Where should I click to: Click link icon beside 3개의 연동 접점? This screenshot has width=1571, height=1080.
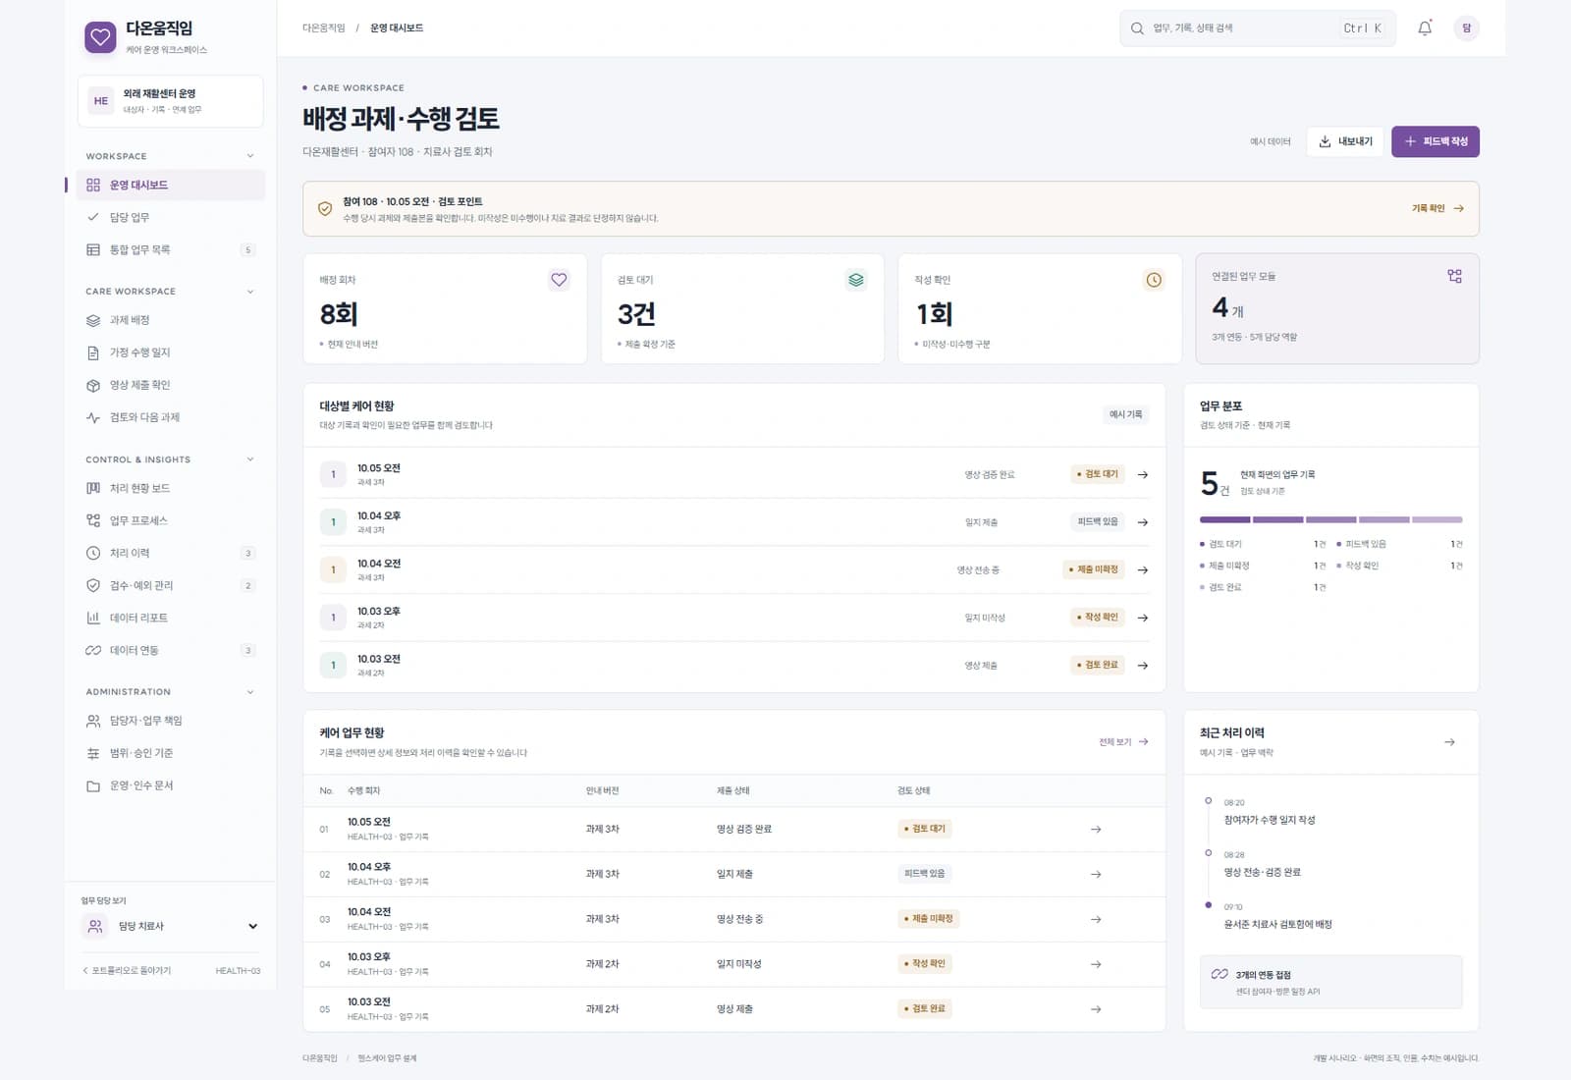[x=1219, y=974]
